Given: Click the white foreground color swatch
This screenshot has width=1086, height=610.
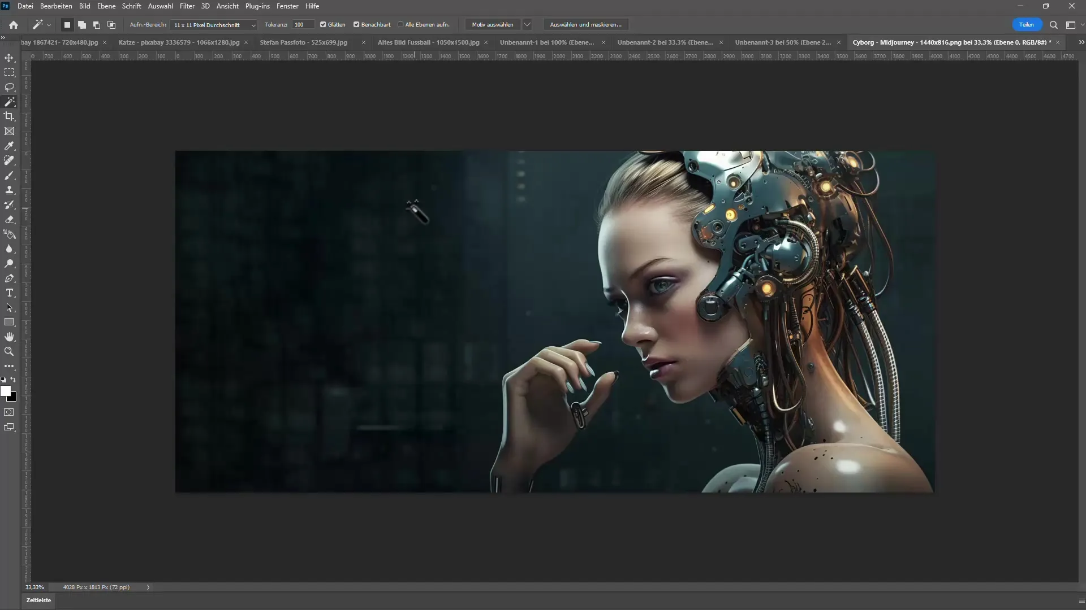Looking at the screenshot, I should [x=5, y=390].
